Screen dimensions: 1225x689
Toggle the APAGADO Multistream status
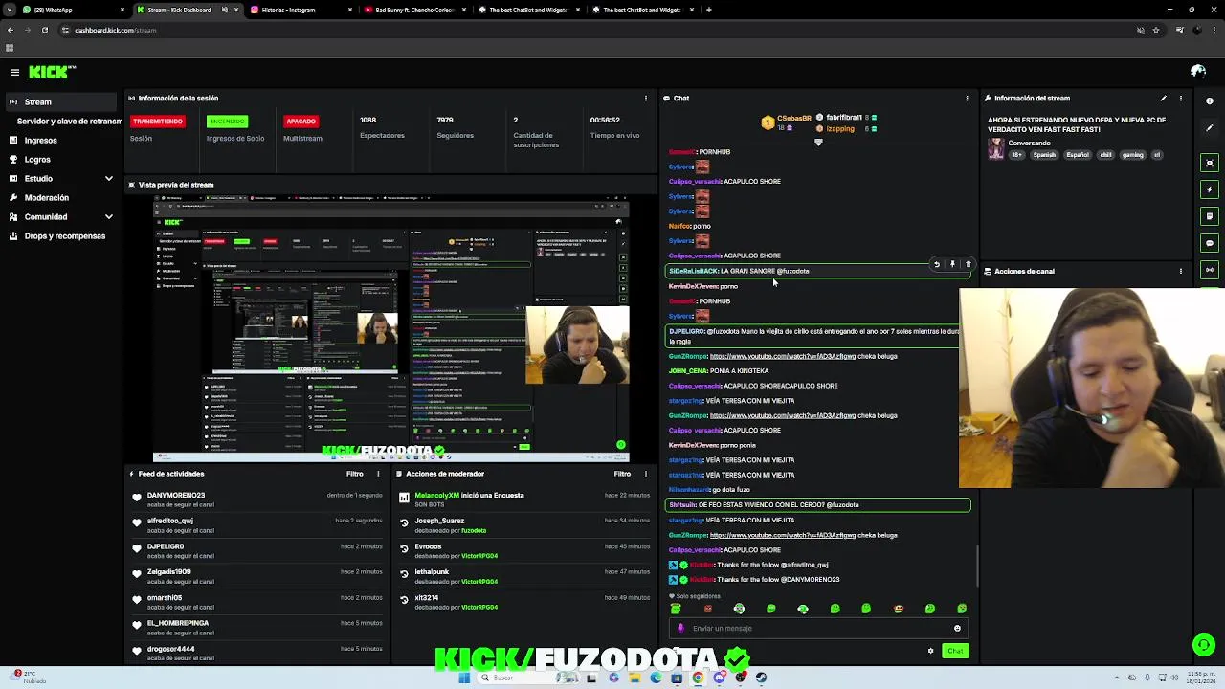coord(301,122)
